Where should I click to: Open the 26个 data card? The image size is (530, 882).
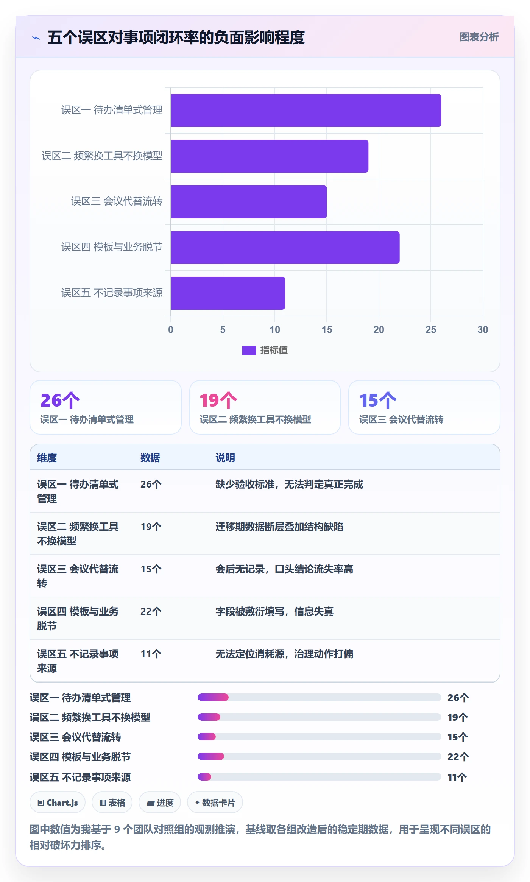tap(106, 407)
